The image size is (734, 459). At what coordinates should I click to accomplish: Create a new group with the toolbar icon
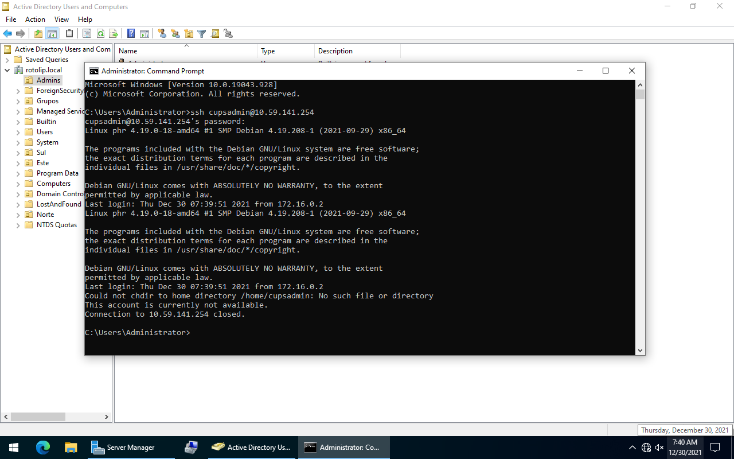coord(175,34)
